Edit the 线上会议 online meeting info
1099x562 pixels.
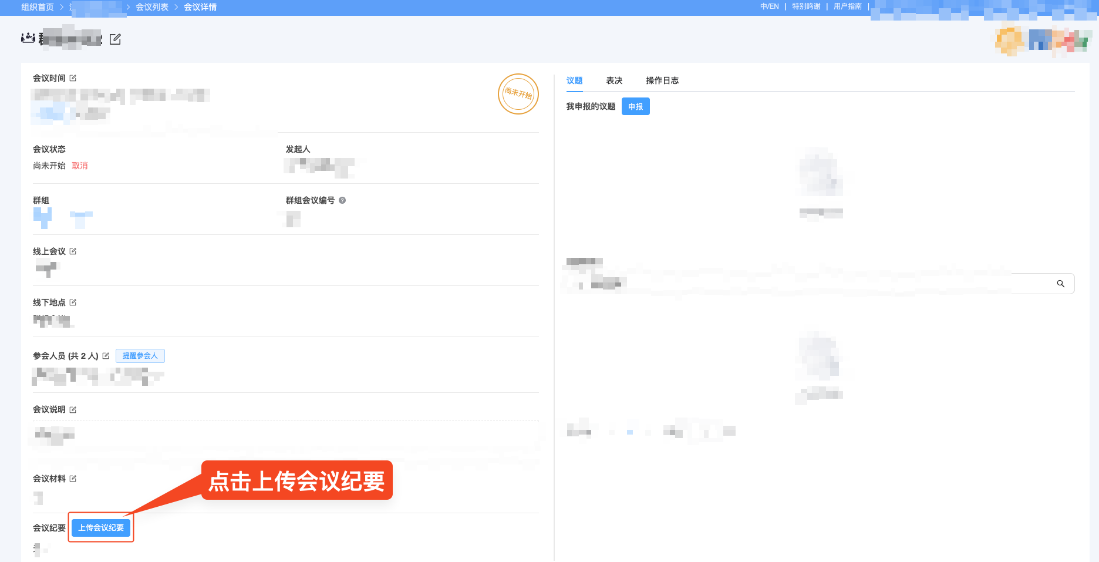pyautogui.click(x=73, y=251)
